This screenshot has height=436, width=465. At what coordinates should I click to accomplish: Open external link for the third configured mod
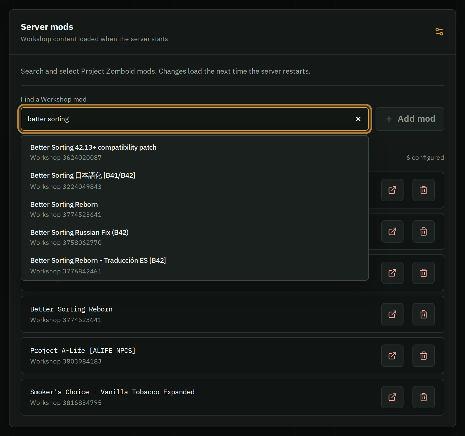pyautogui.click(x=392, y=273)
